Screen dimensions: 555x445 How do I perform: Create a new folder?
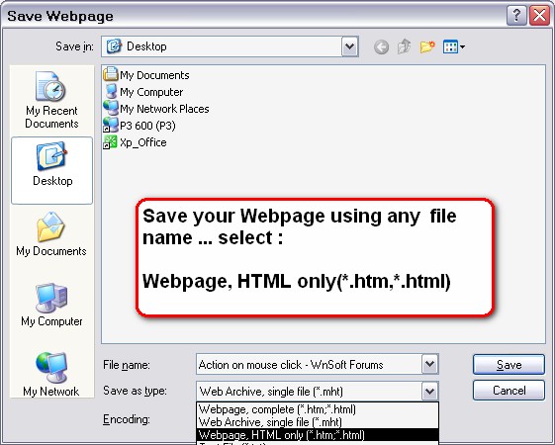click(427, 46)
